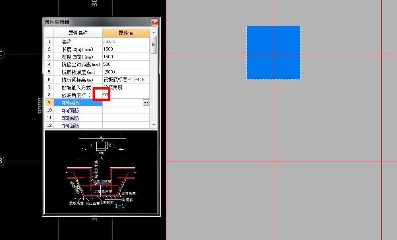Viewport: 397px width, 240px height.
Task: Click the Y向面筋 value cell
Action: click(126, 125)
